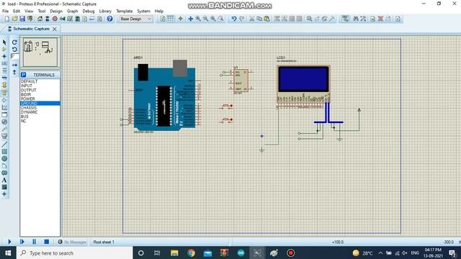Image resolution: width=461 pixels, height=259 pixels.
Task: Select the Junction Dot Mode tool
Action: 4,56
